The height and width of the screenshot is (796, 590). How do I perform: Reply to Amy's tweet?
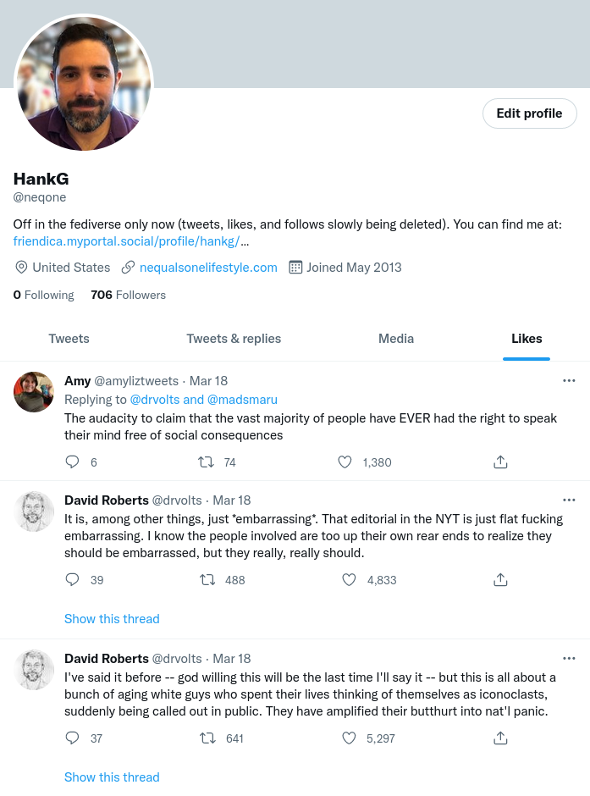click(x=73, y=462)
